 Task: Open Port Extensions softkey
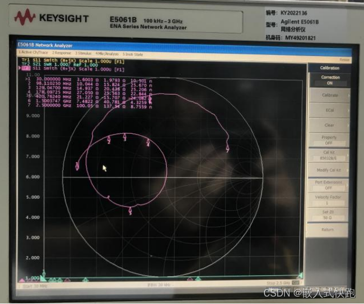click(328, 185)
